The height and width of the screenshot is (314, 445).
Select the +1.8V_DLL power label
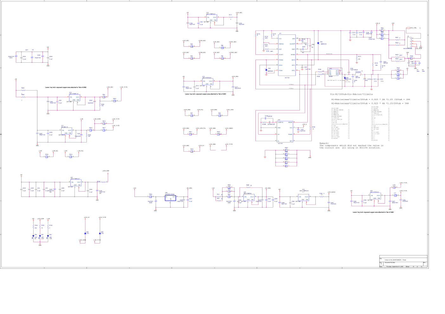click(x=55, y=151)
